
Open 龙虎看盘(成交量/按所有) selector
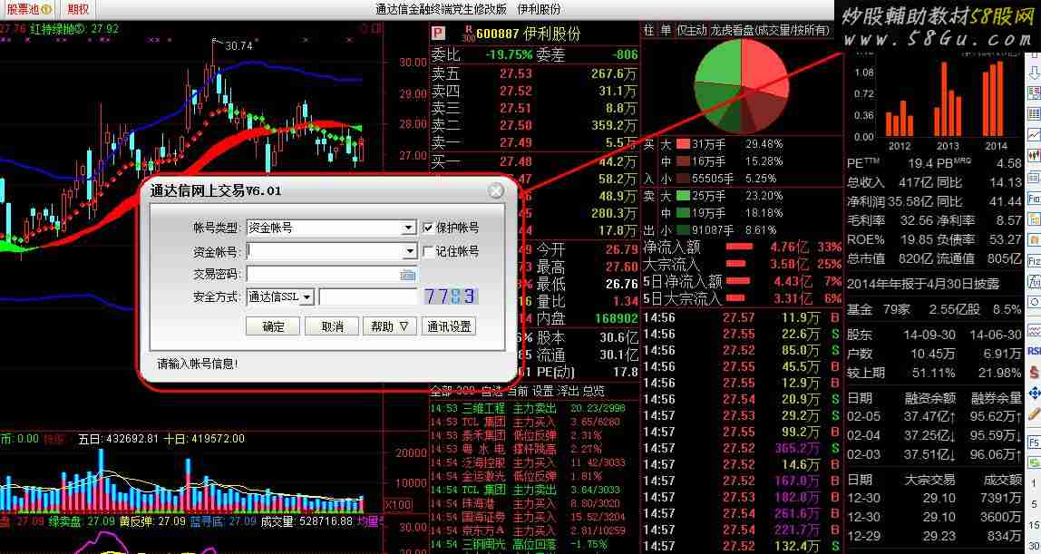point(770,30)
